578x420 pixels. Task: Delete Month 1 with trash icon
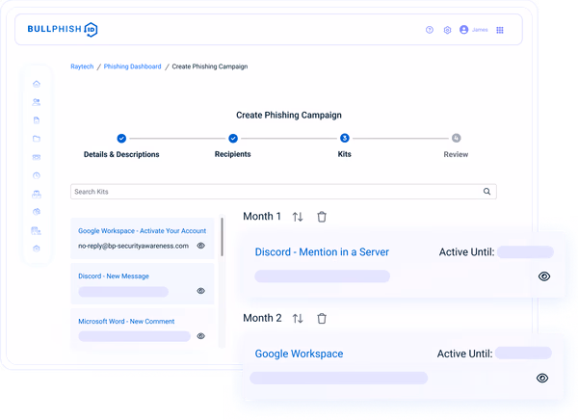click(x=322, y=217)
